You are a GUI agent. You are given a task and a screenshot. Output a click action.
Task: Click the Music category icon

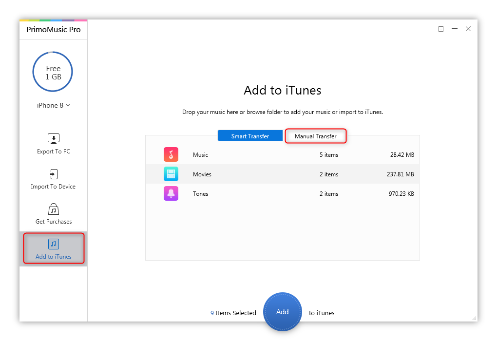pyautogui.click(x=171, y=154)
